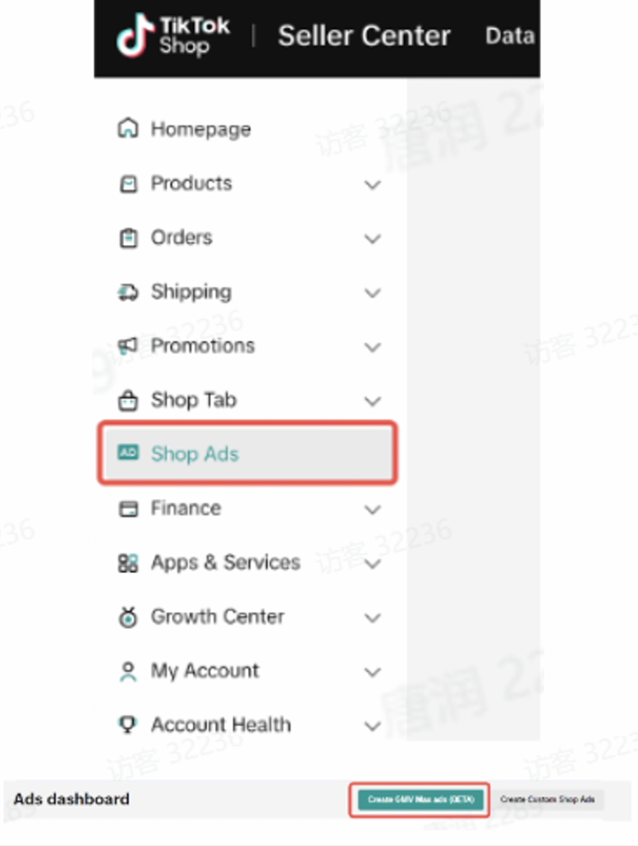
Task: Expand the Finance section chevron
Action: point(373,509)
